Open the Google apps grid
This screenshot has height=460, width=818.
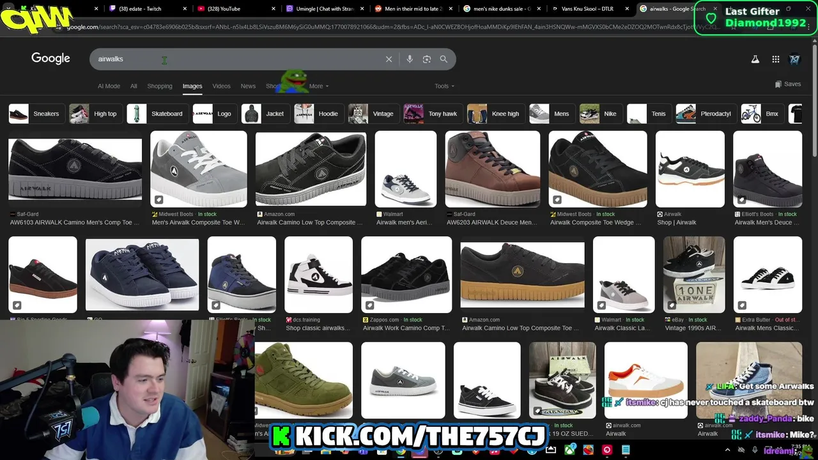pyautogui.click(x=775, y=59)
